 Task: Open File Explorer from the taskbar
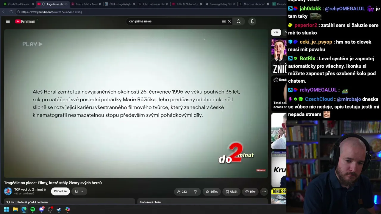tap(15, 209)
